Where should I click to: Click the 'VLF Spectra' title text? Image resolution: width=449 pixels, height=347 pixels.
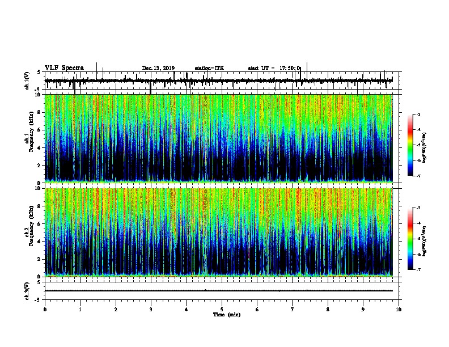pyautogui.click(x=64, y=68)
